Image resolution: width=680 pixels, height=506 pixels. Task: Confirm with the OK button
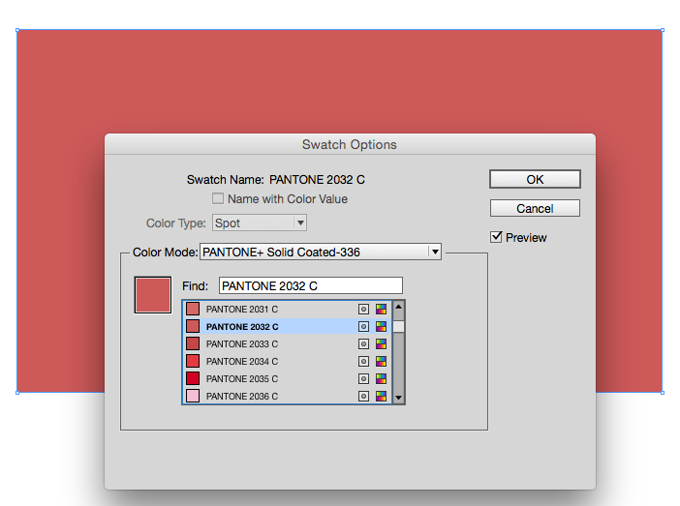[x=535, y=179]
